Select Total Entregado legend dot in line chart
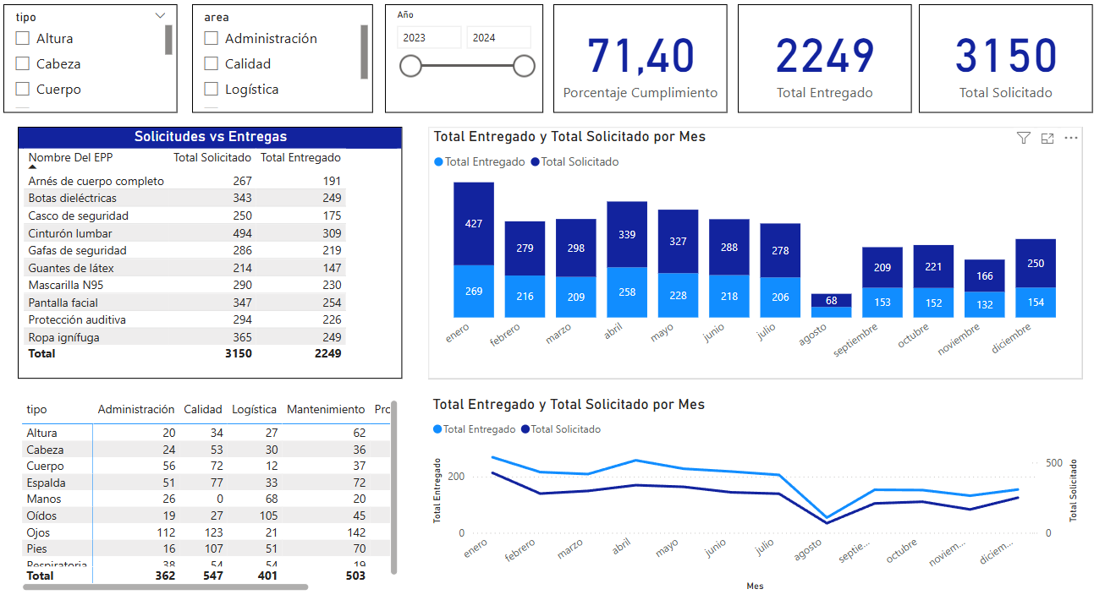This screenshot has width=1105, height=611. tap(437, 429)
